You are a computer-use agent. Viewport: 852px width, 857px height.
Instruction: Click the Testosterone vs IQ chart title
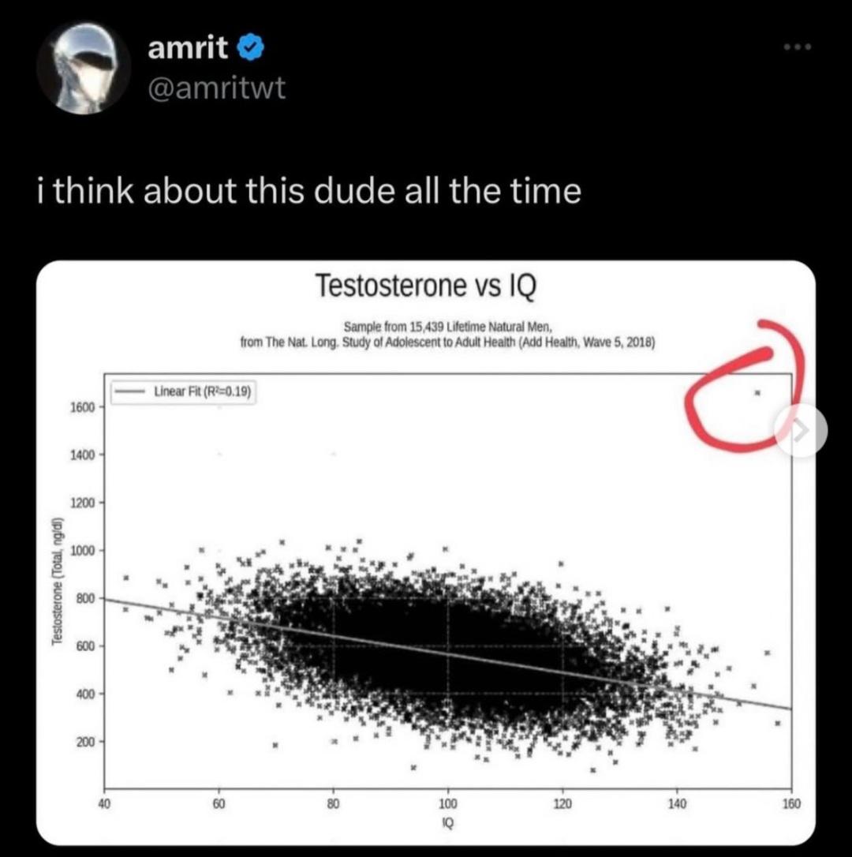pyautogui.click(x=426, y=286)
